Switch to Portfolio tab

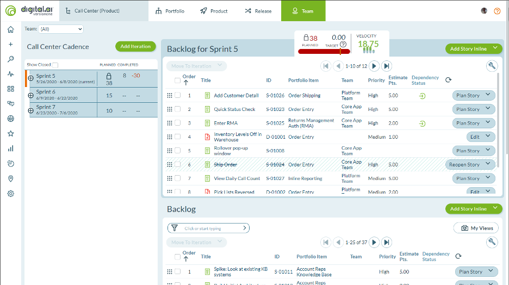[x=170, y=11]
